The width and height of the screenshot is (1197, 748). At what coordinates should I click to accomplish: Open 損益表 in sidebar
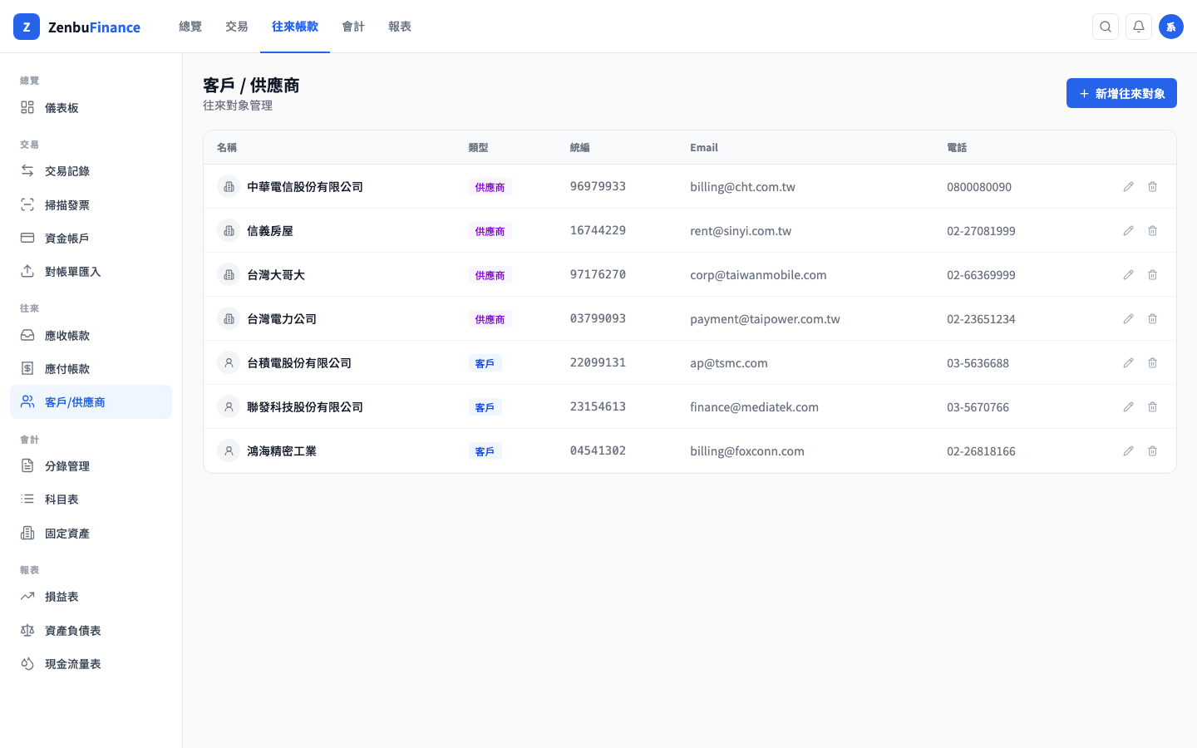coord(91,597)
